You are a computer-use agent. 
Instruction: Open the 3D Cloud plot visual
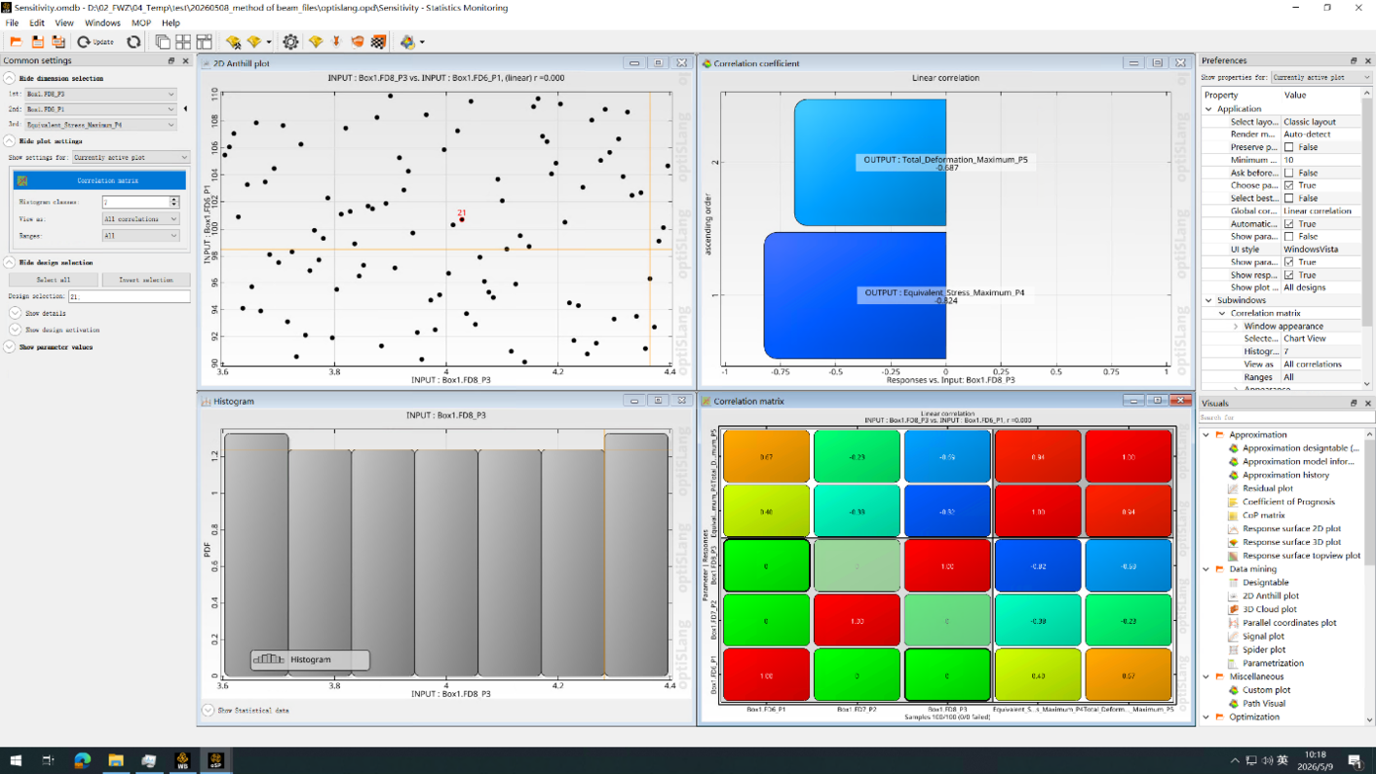tap(1269, 609)
